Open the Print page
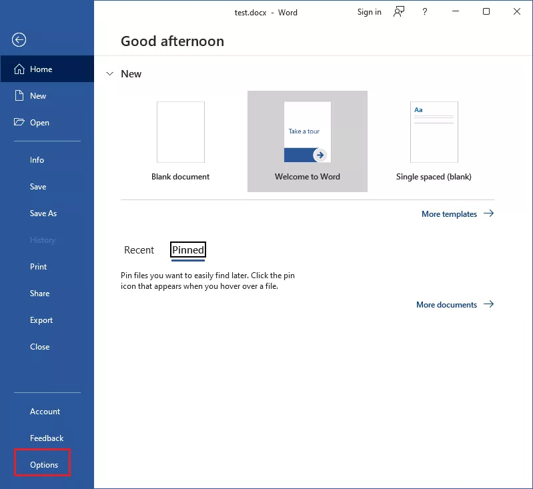 (39, 267)
